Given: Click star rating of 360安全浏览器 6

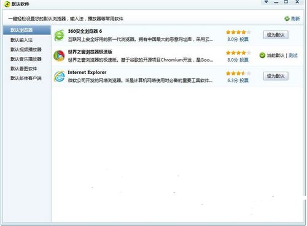Looking at the screenshot, I should pos(238,32).
